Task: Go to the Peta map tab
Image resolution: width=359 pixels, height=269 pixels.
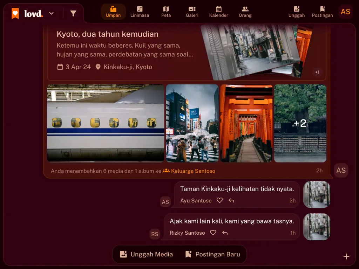Action: [x=166, y=12]
